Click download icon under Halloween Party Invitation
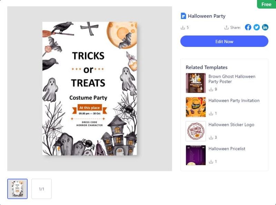This screenshot has width=276, height=205. click(x=211, y=114)
